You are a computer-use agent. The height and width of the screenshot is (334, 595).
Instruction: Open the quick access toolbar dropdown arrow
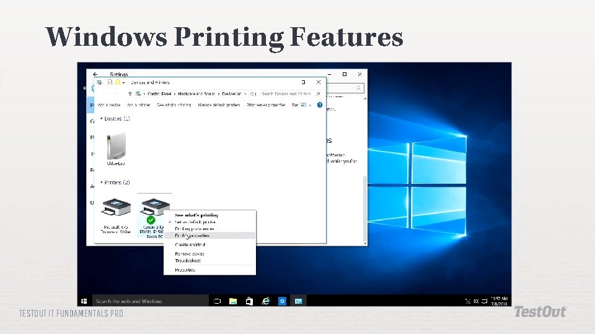click(124, 82)
